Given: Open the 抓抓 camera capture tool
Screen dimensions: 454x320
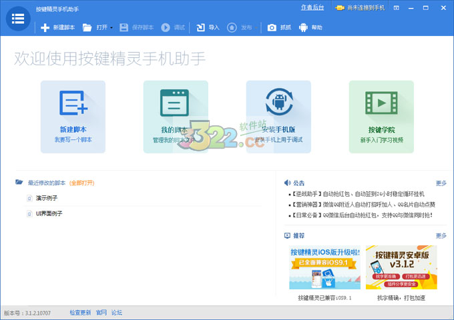Looking at the screenshot, I should (279, 27).
